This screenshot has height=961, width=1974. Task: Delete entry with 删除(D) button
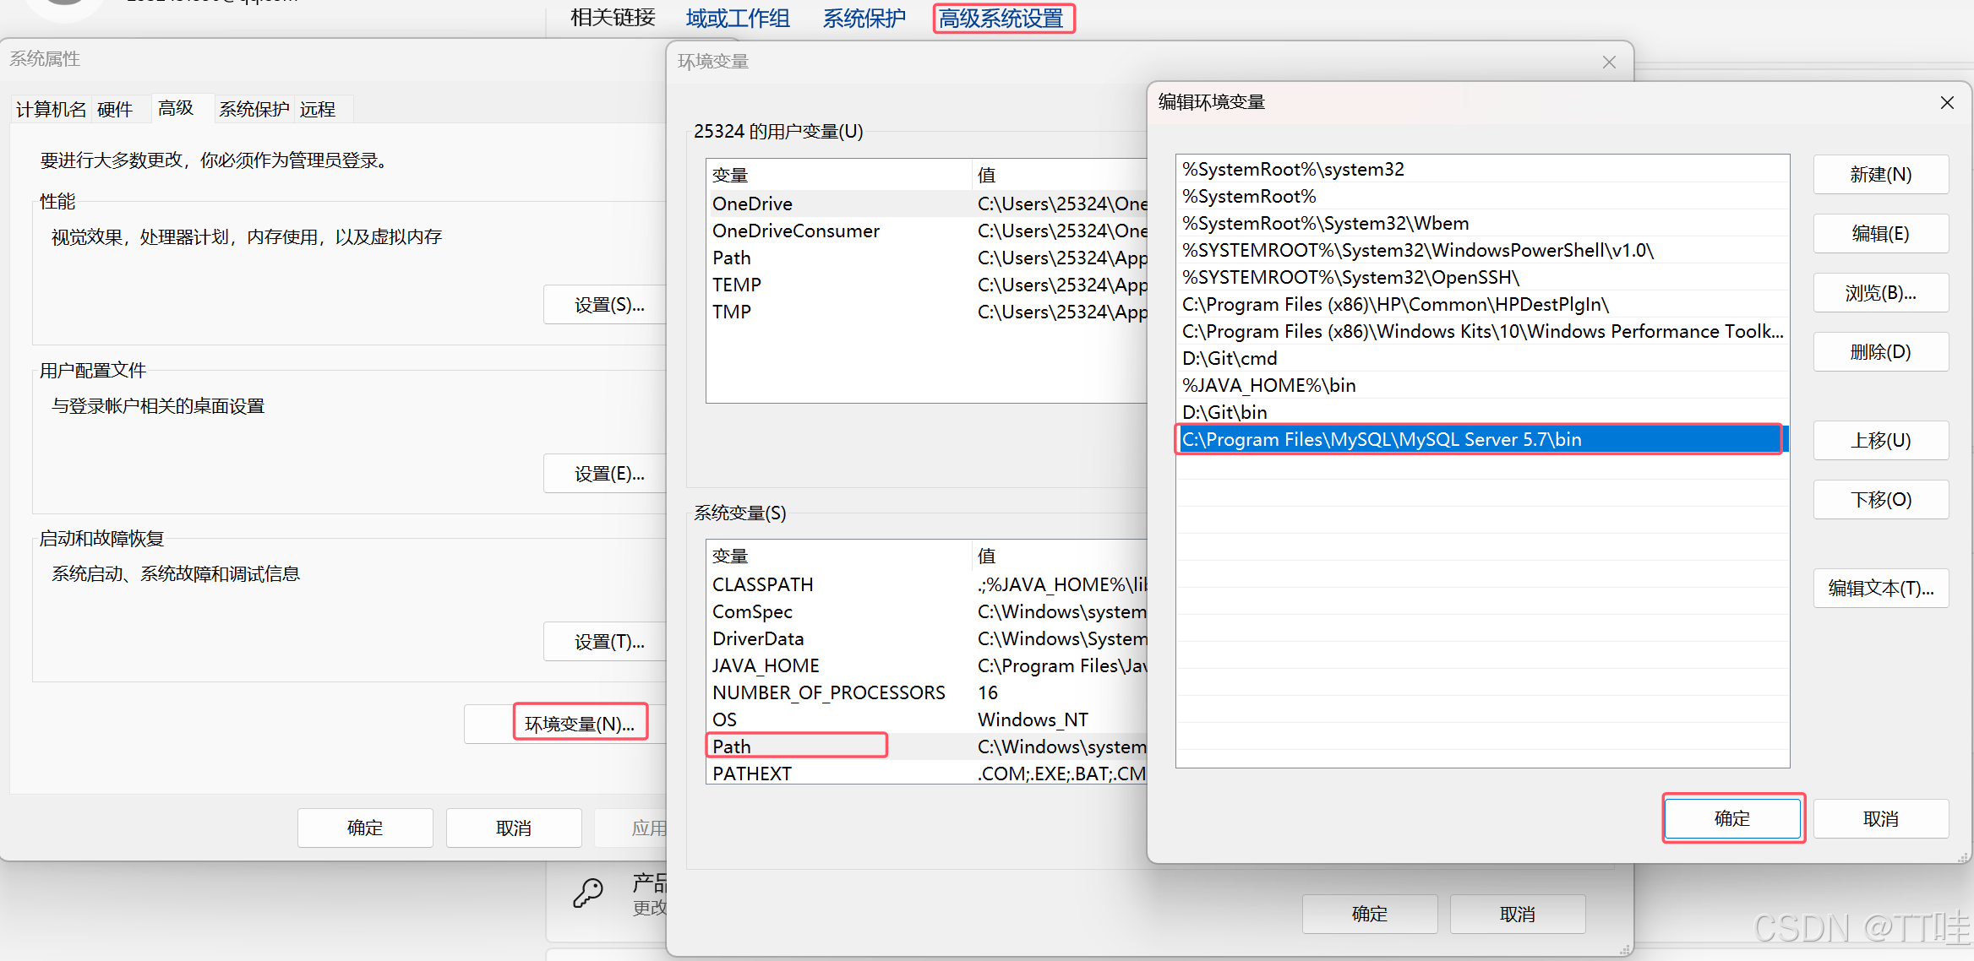tap(1880, 352)
